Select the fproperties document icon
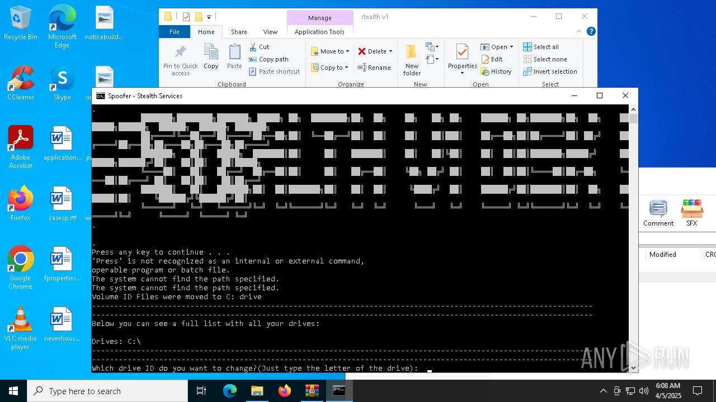This screenshot has width=716, height=402. pos(62,264)
